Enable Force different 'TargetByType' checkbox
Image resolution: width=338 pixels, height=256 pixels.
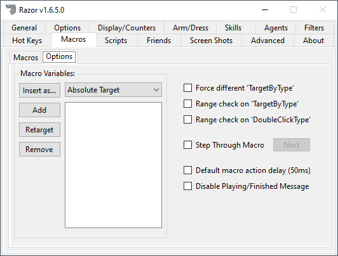[x=187, y=88]
